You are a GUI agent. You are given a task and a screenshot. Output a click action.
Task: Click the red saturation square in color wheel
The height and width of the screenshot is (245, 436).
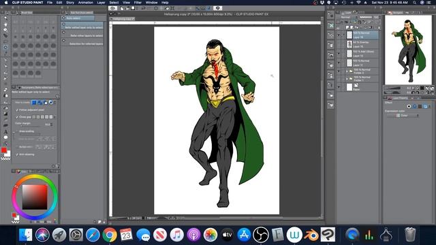coord(35,197)
